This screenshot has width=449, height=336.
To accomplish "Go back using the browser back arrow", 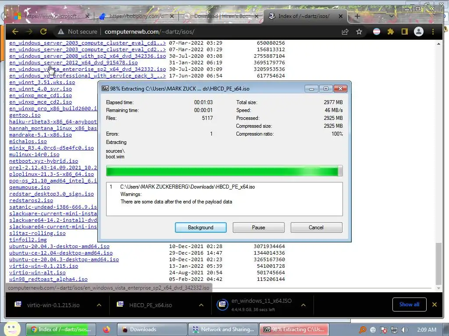I will 15,31.
